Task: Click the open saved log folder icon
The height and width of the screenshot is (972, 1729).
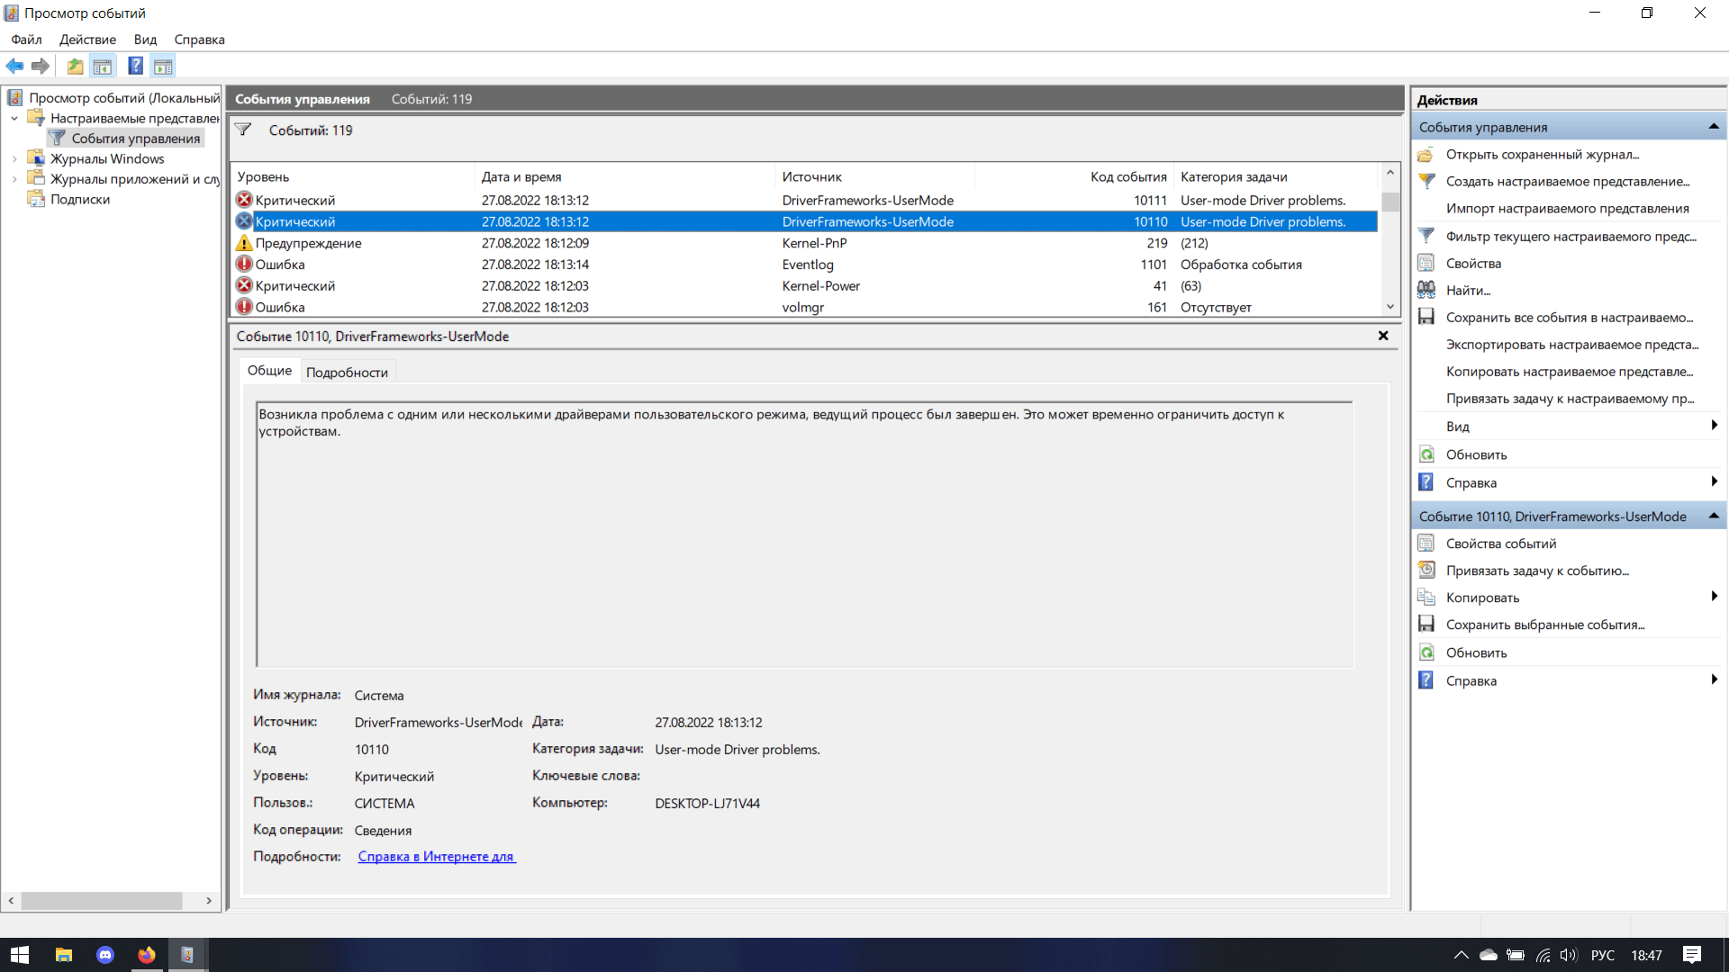Action: tap(1426, 155)
